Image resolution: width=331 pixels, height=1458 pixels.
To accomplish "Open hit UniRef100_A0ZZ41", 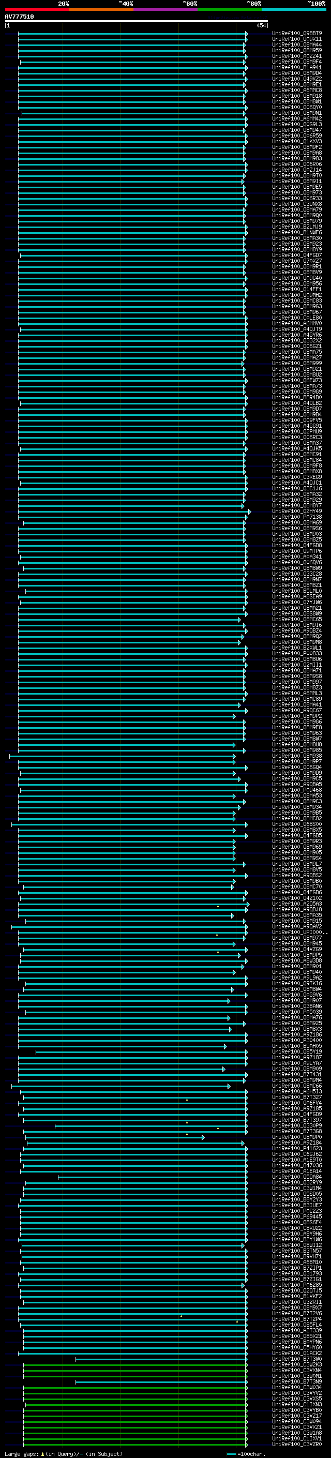I will 297,56.
